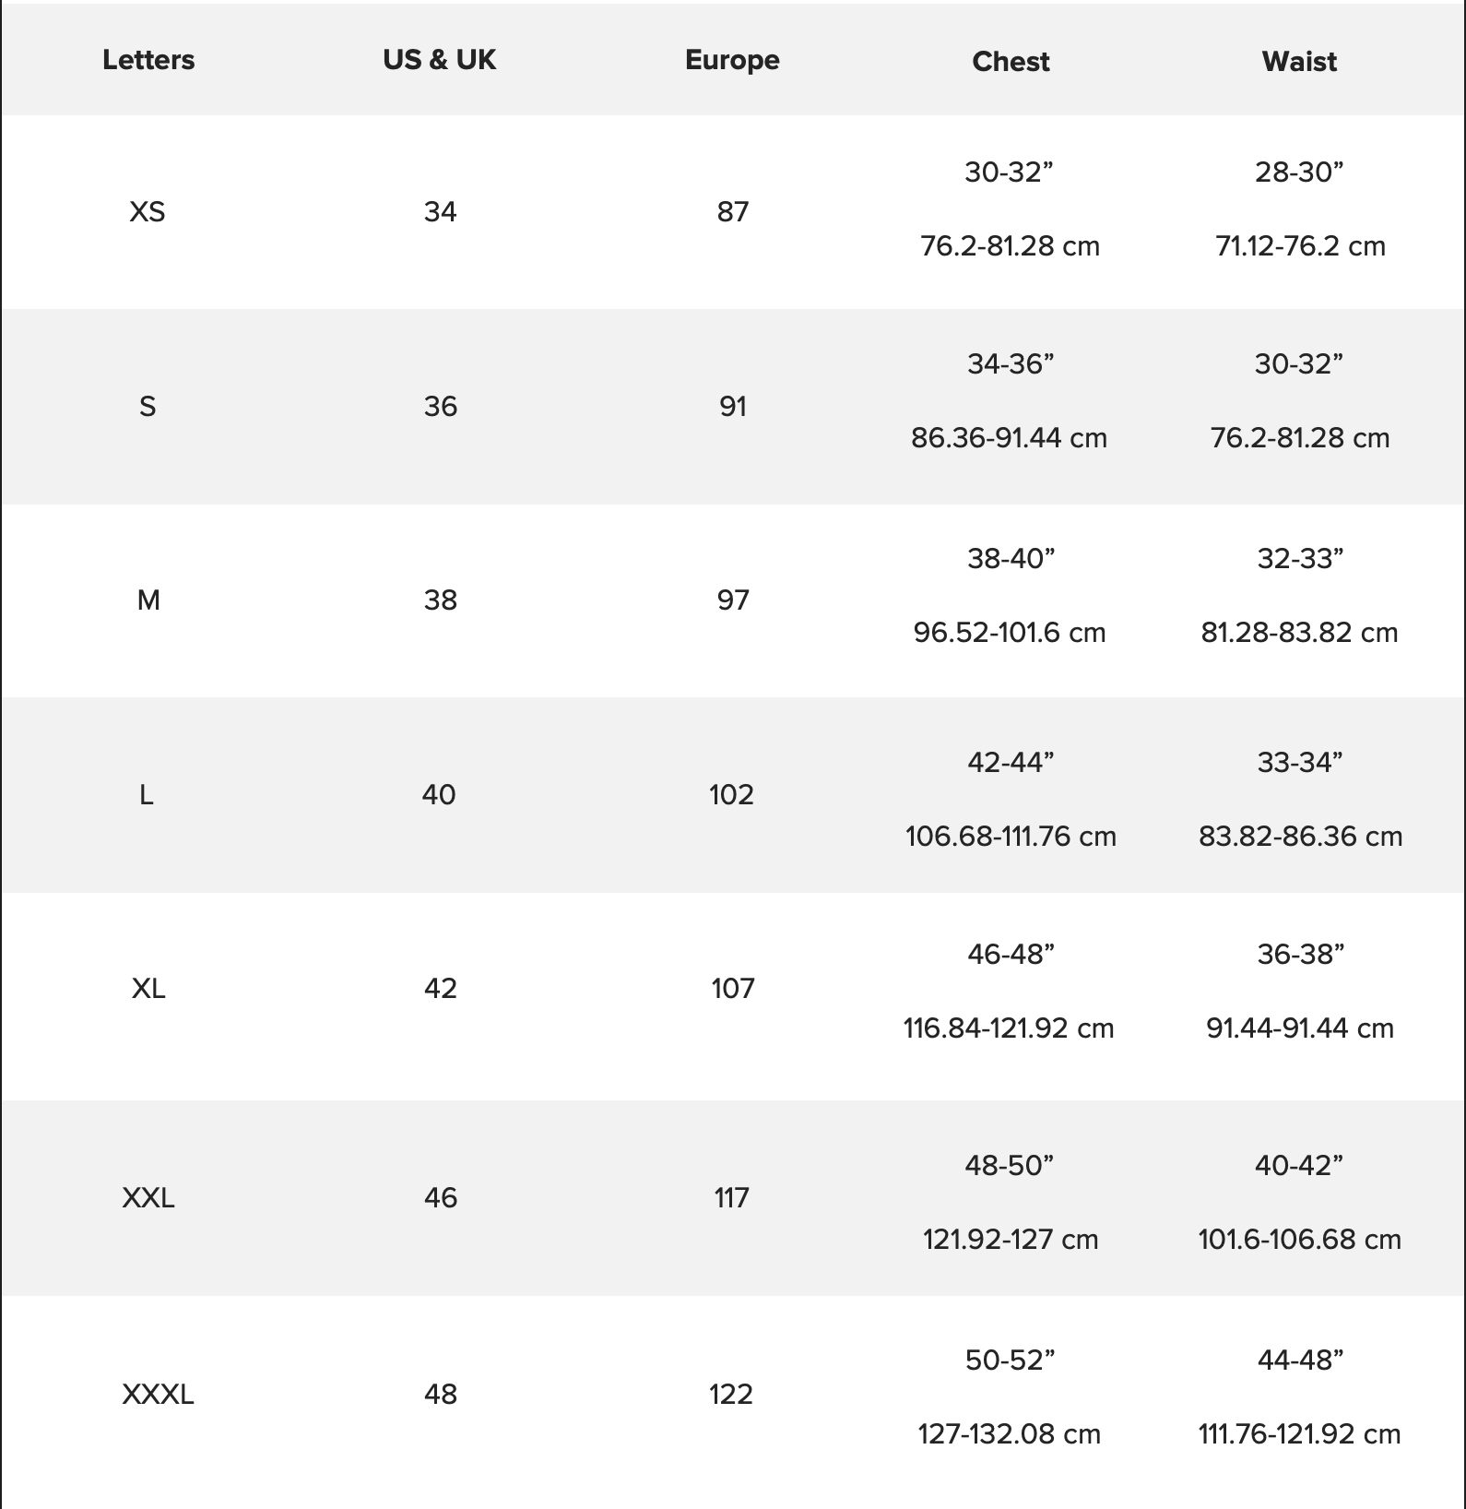The width and height of the screenshot is (1466, 1509).
Task: Select US & UK size 40
Action: point(439,794)
